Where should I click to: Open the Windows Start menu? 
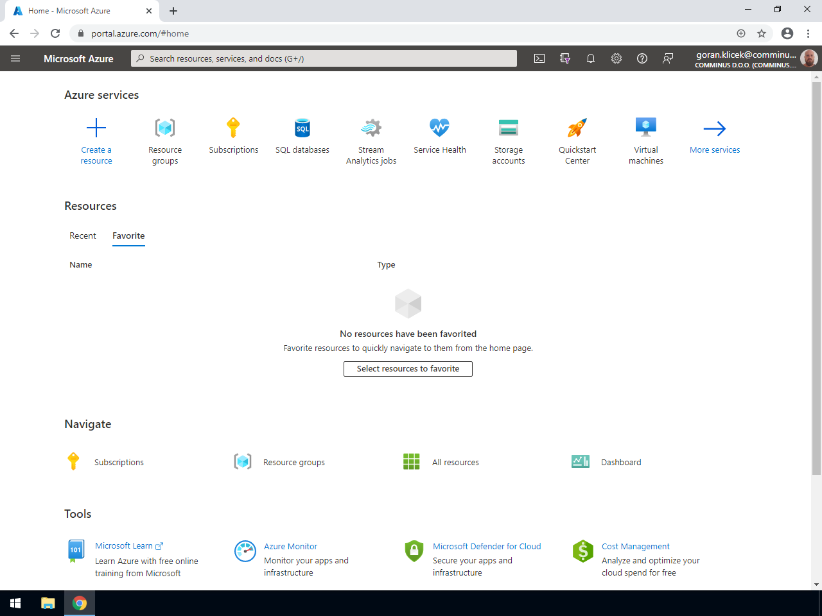pyautogui.click(x=15, y=603)
